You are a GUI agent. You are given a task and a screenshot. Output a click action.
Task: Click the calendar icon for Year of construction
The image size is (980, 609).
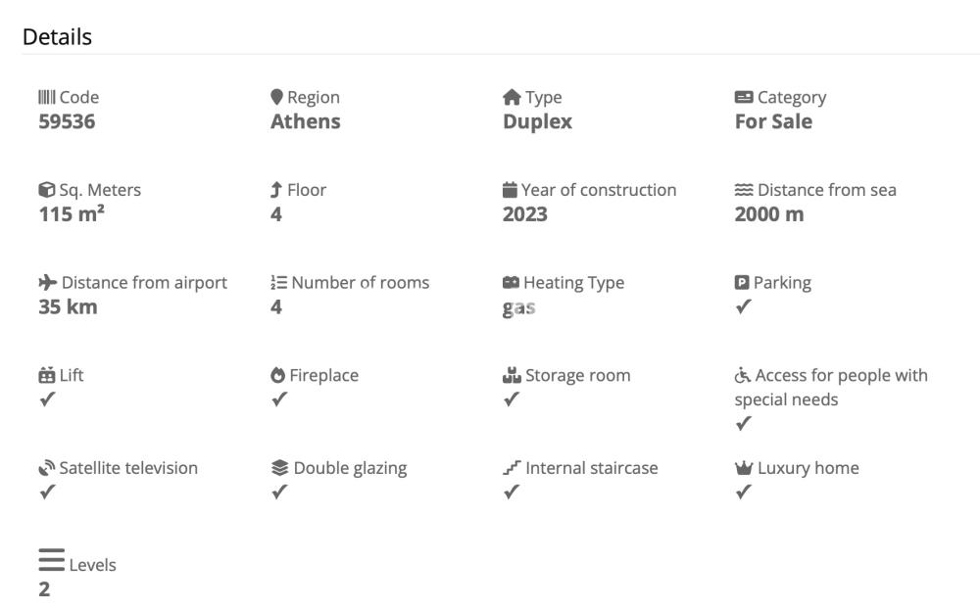click(510, 190)
